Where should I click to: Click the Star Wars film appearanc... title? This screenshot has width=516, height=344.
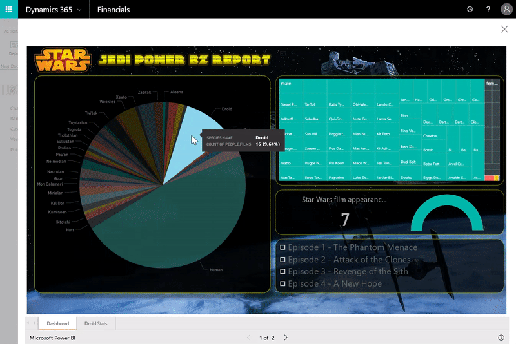click(344, 200)
